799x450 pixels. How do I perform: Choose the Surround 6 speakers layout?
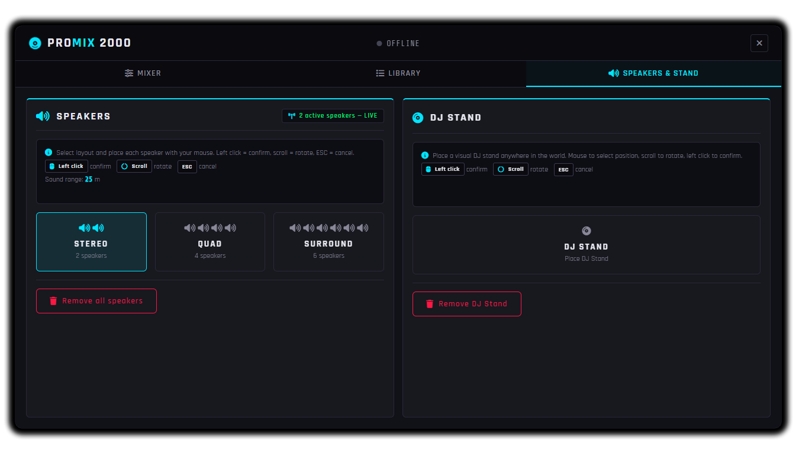(328, 242)
